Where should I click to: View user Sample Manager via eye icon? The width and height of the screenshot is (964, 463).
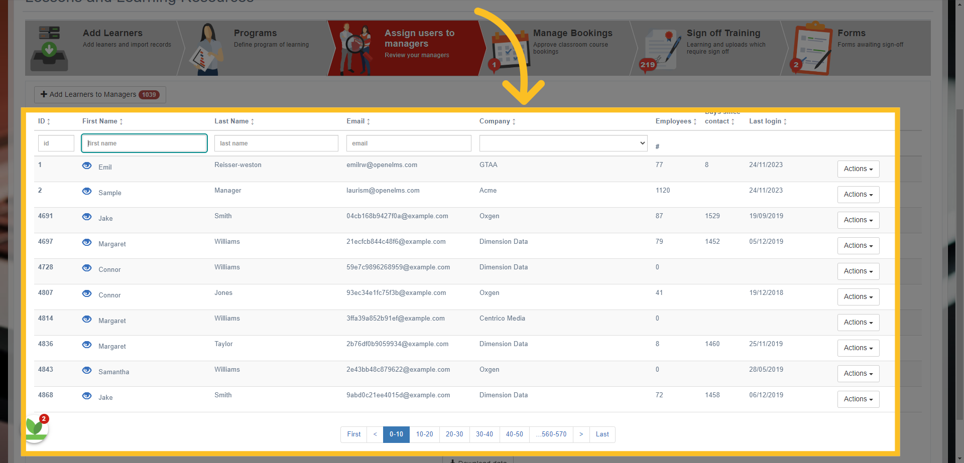87,191
